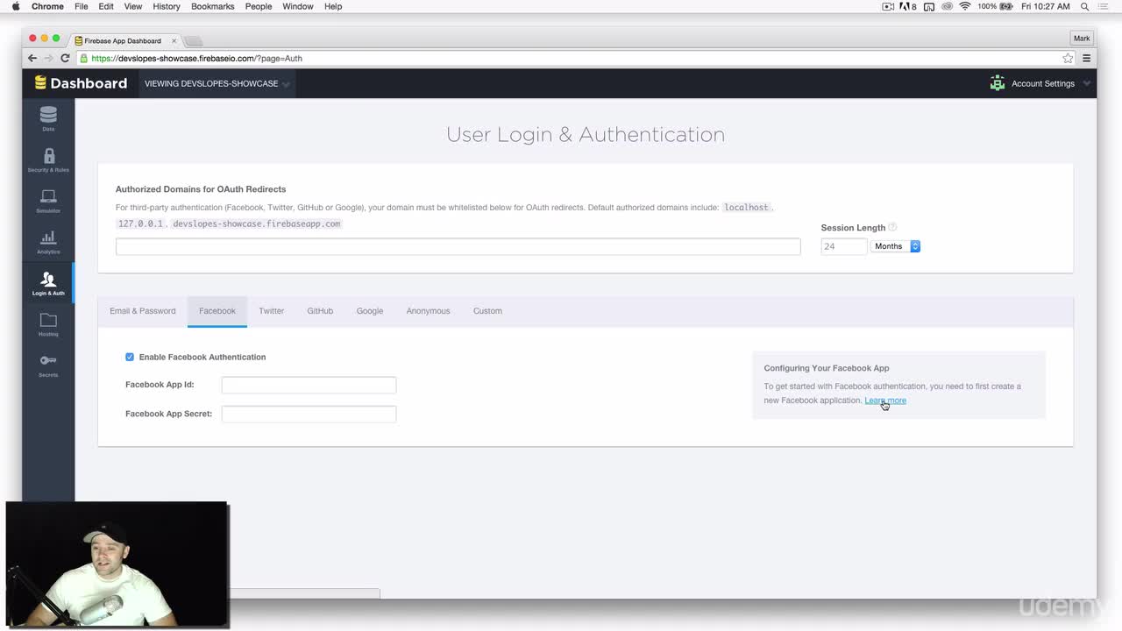This screenshot has width=1122, height=631.
Task: Click the localhost domain text
Action: (746, 208)
